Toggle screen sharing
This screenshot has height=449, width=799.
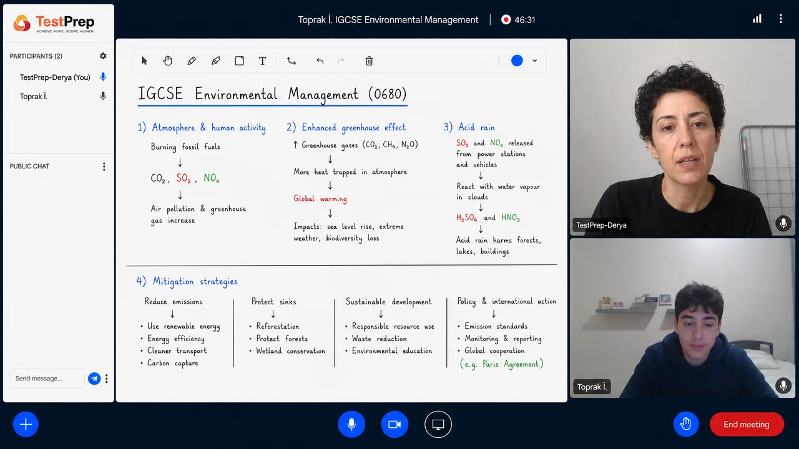tap(438, 425)
